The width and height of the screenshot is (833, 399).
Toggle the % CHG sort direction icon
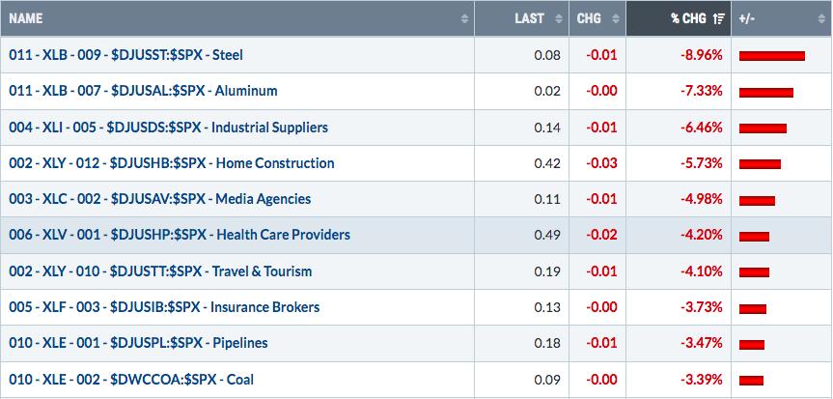click(x=719, y=18)
